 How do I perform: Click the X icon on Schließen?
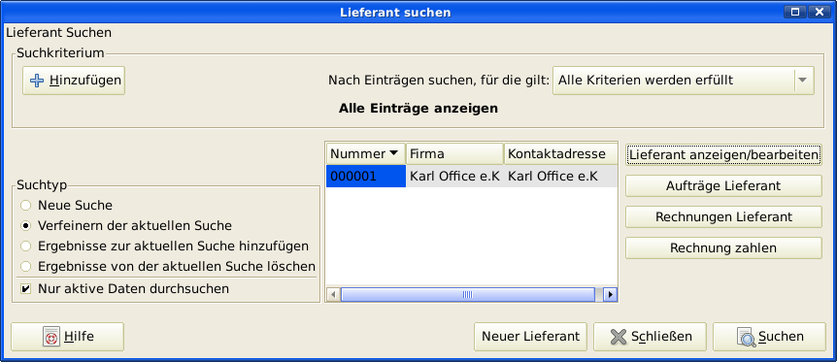coord(619,337)
